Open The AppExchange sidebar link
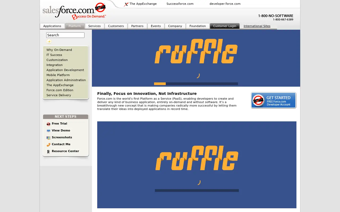 point(60,85)
